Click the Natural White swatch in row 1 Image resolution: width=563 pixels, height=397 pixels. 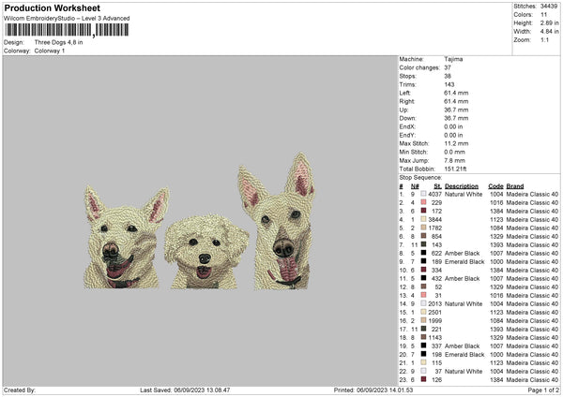[423, 194]
